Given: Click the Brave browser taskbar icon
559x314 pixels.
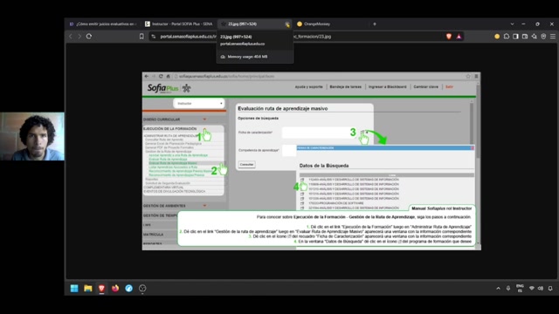Looking at the screenshot, I should pyautogui.click(x=101, y=289).
